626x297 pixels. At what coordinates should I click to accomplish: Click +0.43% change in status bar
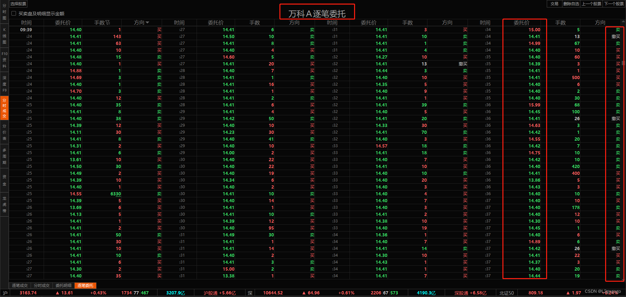pyautogui.click(x=98, y=293)
